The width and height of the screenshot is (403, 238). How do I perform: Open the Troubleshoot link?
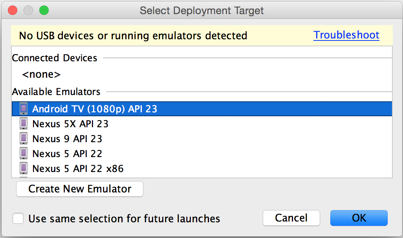pos(346,35)
